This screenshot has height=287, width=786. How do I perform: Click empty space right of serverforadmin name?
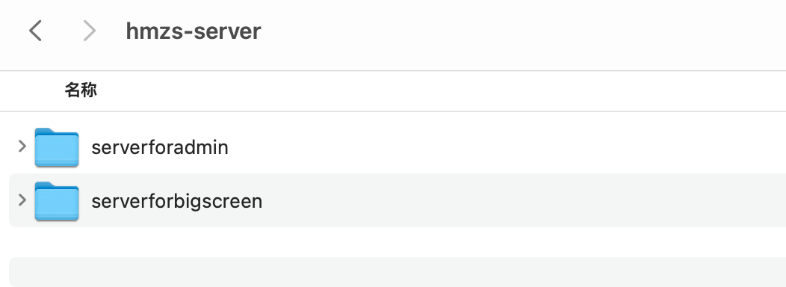pos(507,147)
